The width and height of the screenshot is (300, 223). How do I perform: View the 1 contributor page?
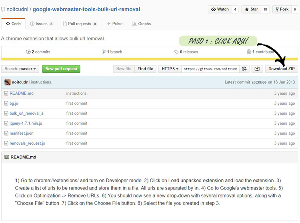coord(260,52)
